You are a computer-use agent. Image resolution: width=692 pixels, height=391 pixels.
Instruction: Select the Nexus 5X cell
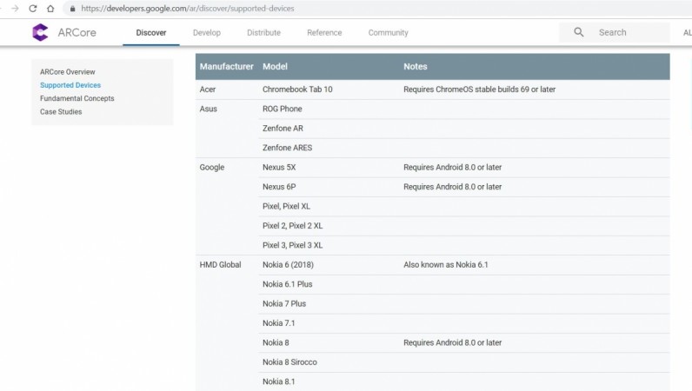[x=279, y=168]
